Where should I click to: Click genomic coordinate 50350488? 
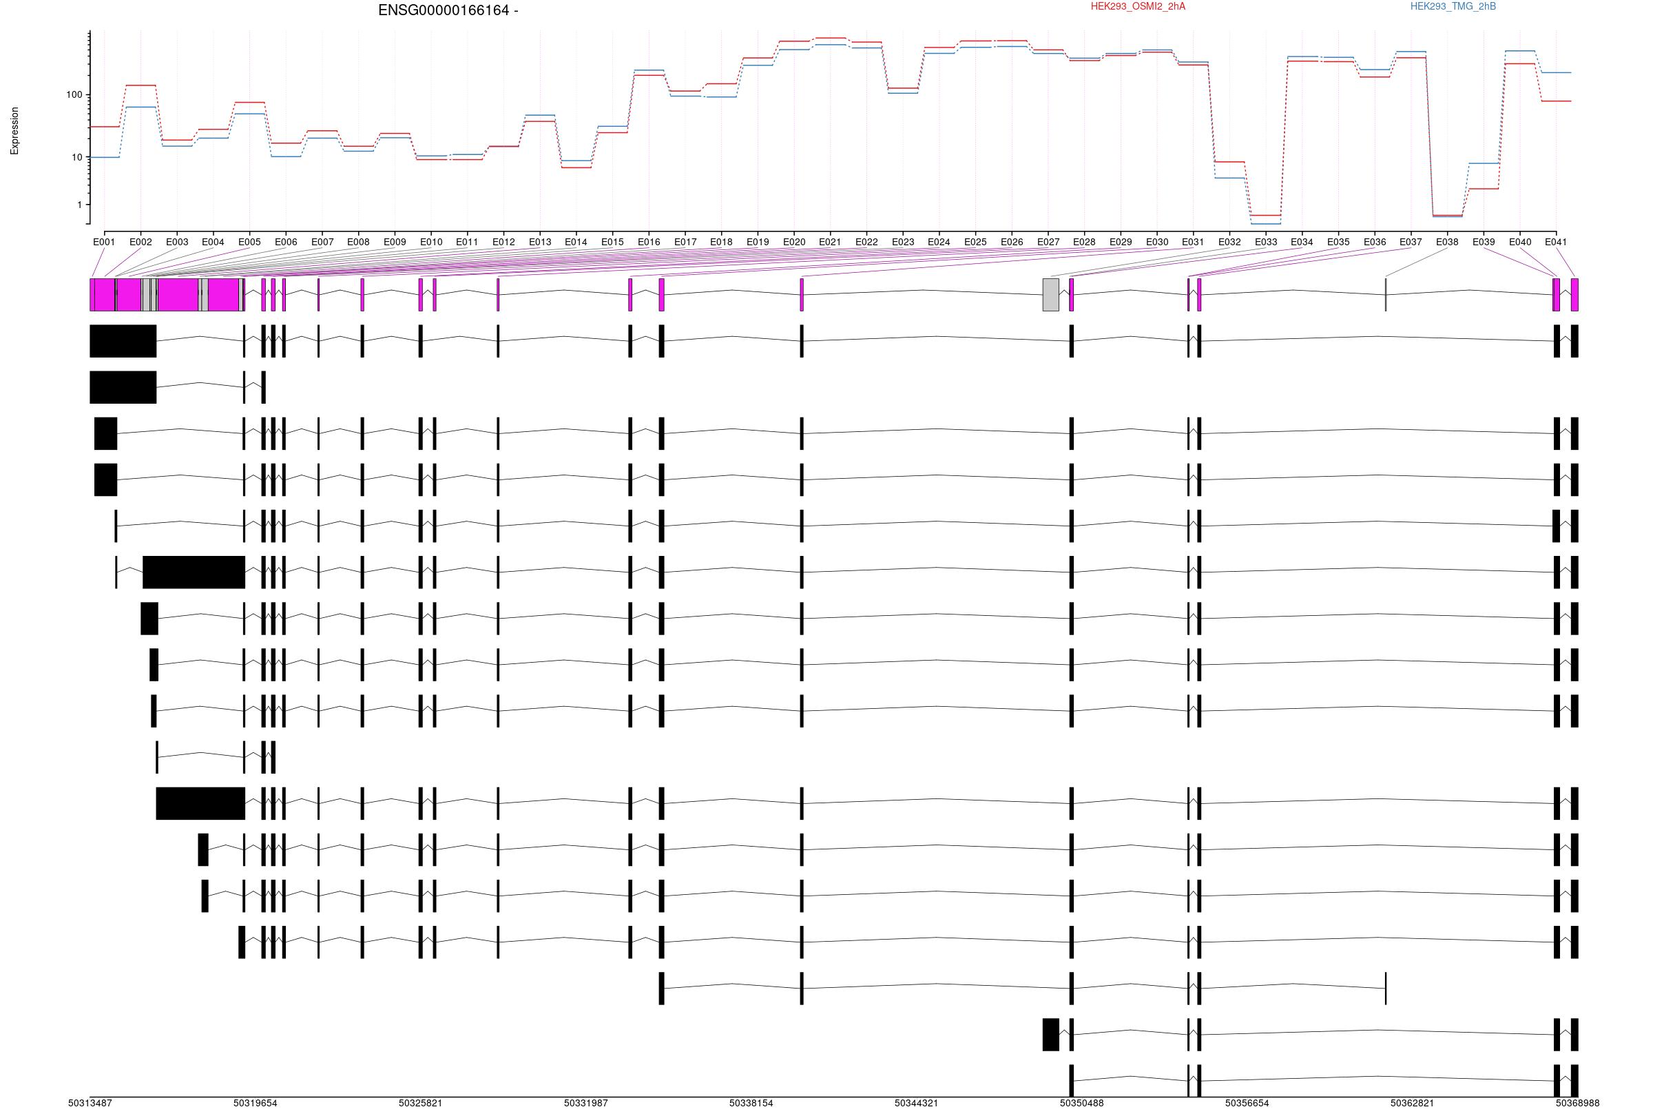click(x=1082, y=1103)
